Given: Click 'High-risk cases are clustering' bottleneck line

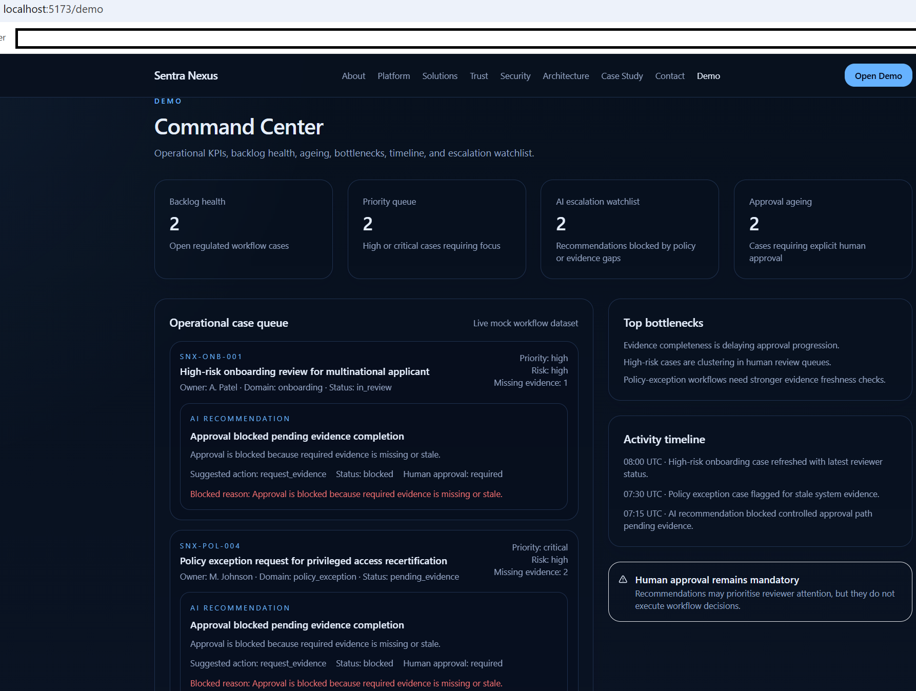Looking at the screenshot, I should [727, 362].
